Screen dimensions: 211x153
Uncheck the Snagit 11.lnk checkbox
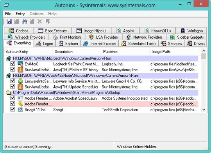(x=13, y=109)
